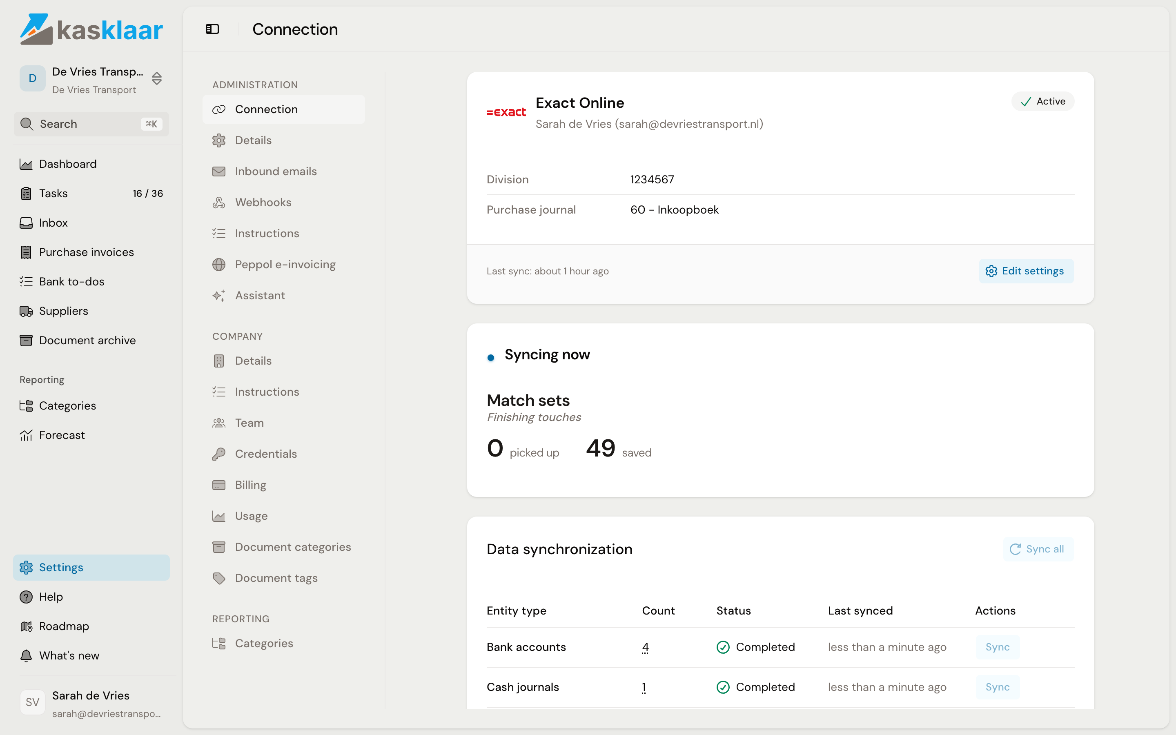
Task: Open Purchase invoices
Action: (91, 252)
